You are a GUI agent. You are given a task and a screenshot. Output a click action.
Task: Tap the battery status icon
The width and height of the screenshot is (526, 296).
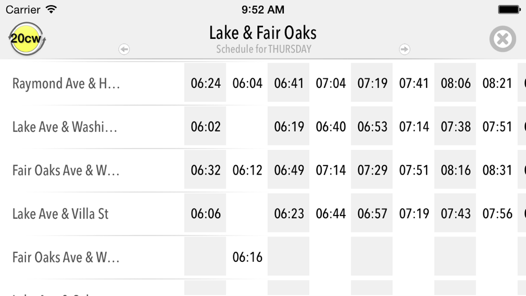509,9
